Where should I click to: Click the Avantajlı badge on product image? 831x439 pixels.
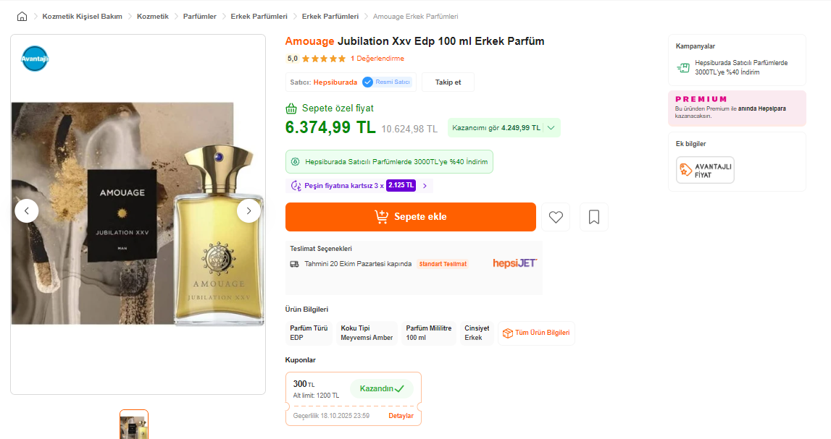[x=35, y=59]
